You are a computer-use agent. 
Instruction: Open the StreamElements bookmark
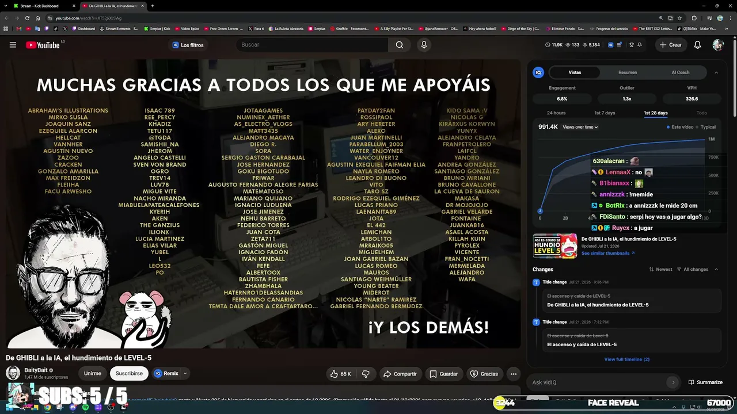pos(119,29)
